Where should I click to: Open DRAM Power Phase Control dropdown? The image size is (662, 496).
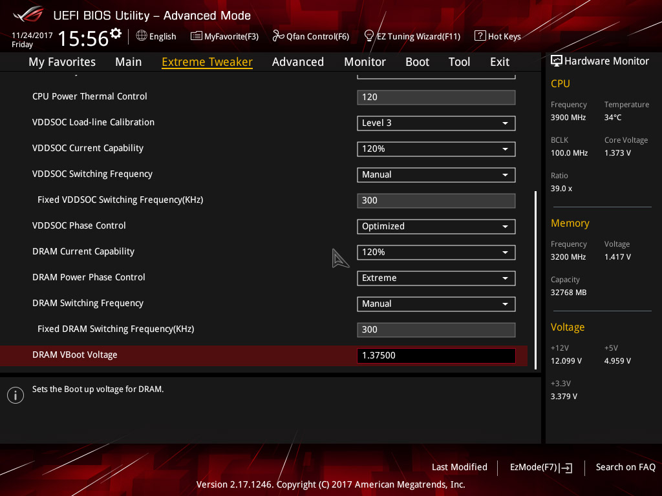pos(436,278)
